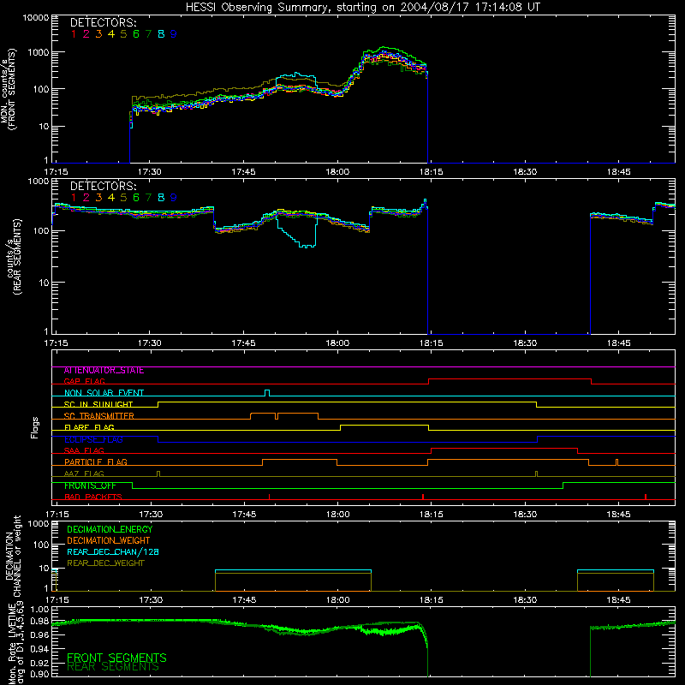
Task: Click the SAA_FLAG label
Action: (x=84, y=450)
